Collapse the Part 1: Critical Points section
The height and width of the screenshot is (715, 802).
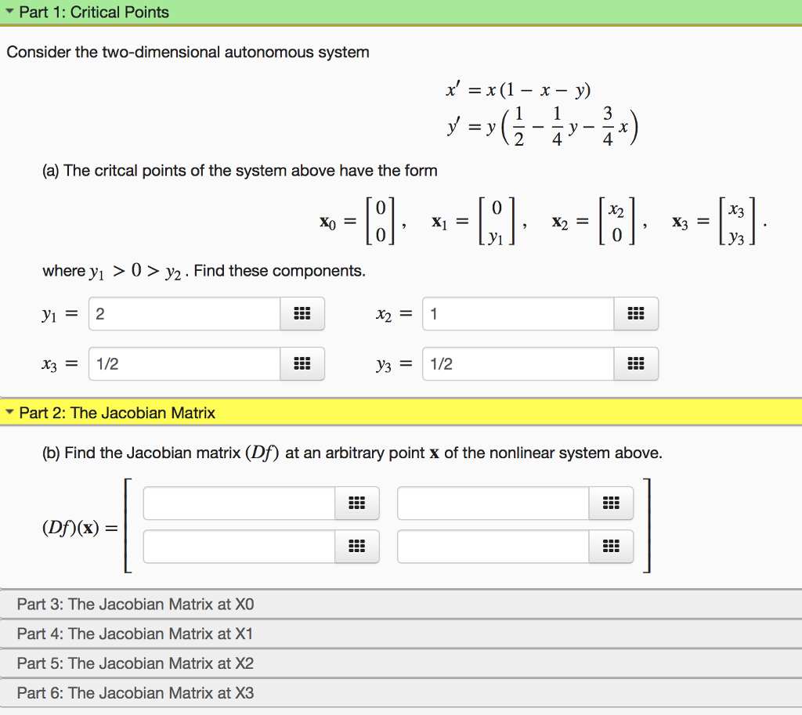tap(9, 12)
